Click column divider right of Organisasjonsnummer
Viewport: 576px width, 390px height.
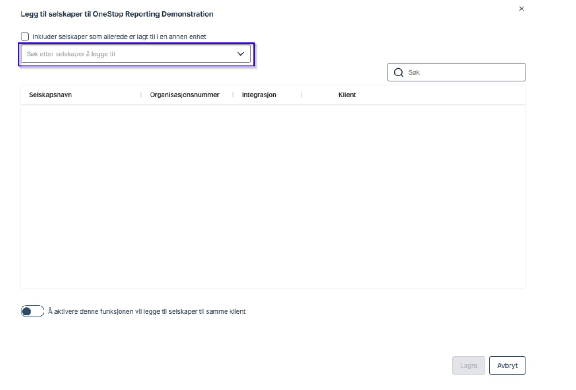click(x=233, y=95)
